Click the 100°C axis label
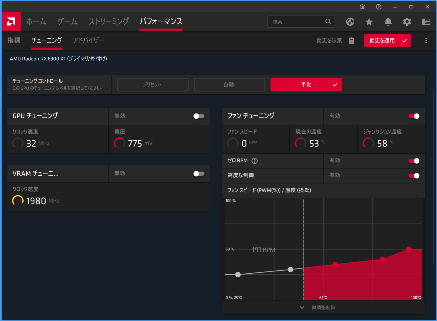This screenshot has height=321, width=437. (x=416, y=297)
